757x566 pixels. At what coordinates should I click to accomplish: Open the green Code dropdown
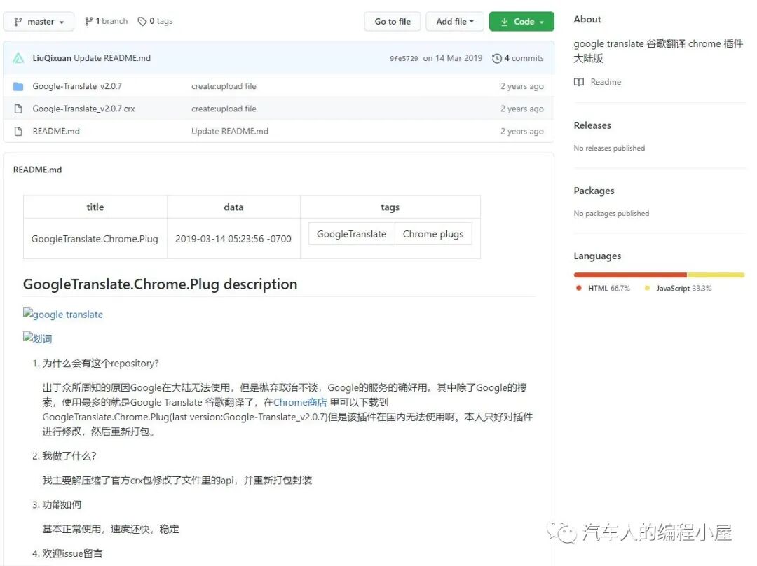click(x=521, y=21)
